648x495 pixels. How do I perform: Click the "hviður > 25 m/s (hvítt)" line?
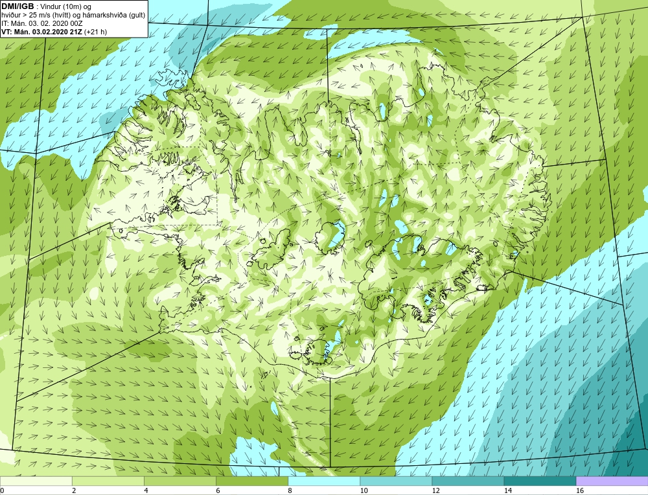click(x=37, y=16)
